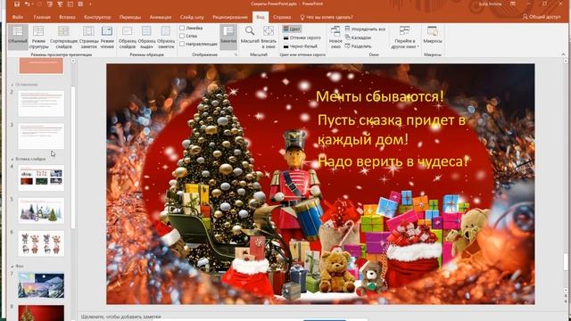Click the Общий доступ share button
Screen dimensions: 571x321
pos(542,17)
